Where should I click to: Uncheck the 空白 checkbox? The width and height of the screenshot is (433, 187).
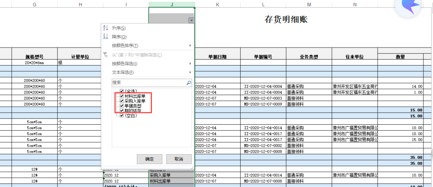coord(122,115)
